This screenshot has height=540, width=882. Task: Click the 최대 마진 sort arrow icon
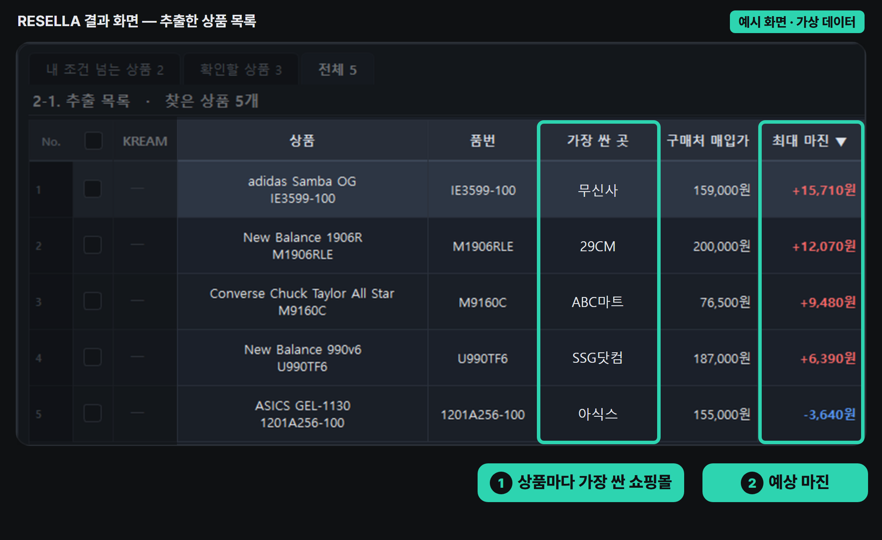(x=841, y=142)
